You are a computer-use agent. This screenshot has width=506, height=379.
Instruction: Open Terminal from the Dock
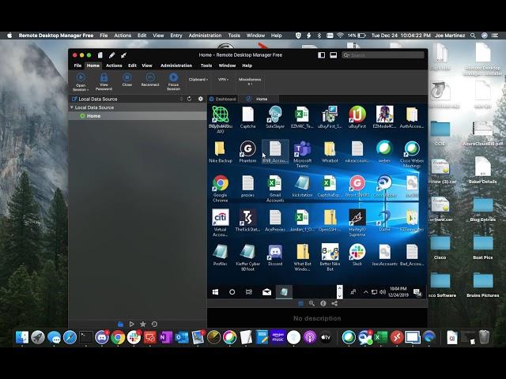point(86,337)
